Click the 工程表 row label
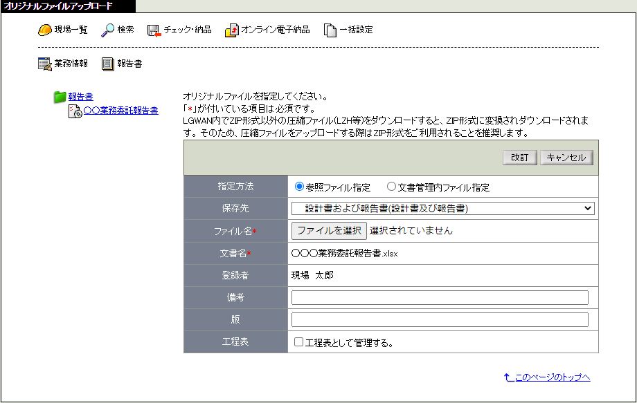The width and height of the screenshot is (637, 403). (235, 341)
